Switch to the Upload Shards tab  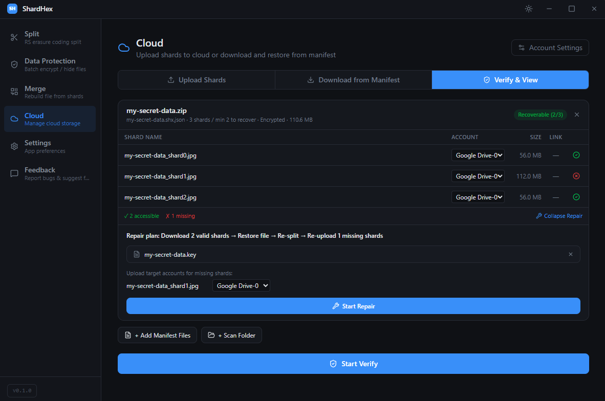[197, 80]
